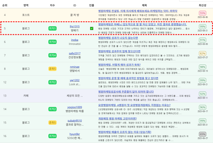Viewport: 213px width, 143px height.
Task: Open the yoojoo1009 ID link
Action: [75, 107]
